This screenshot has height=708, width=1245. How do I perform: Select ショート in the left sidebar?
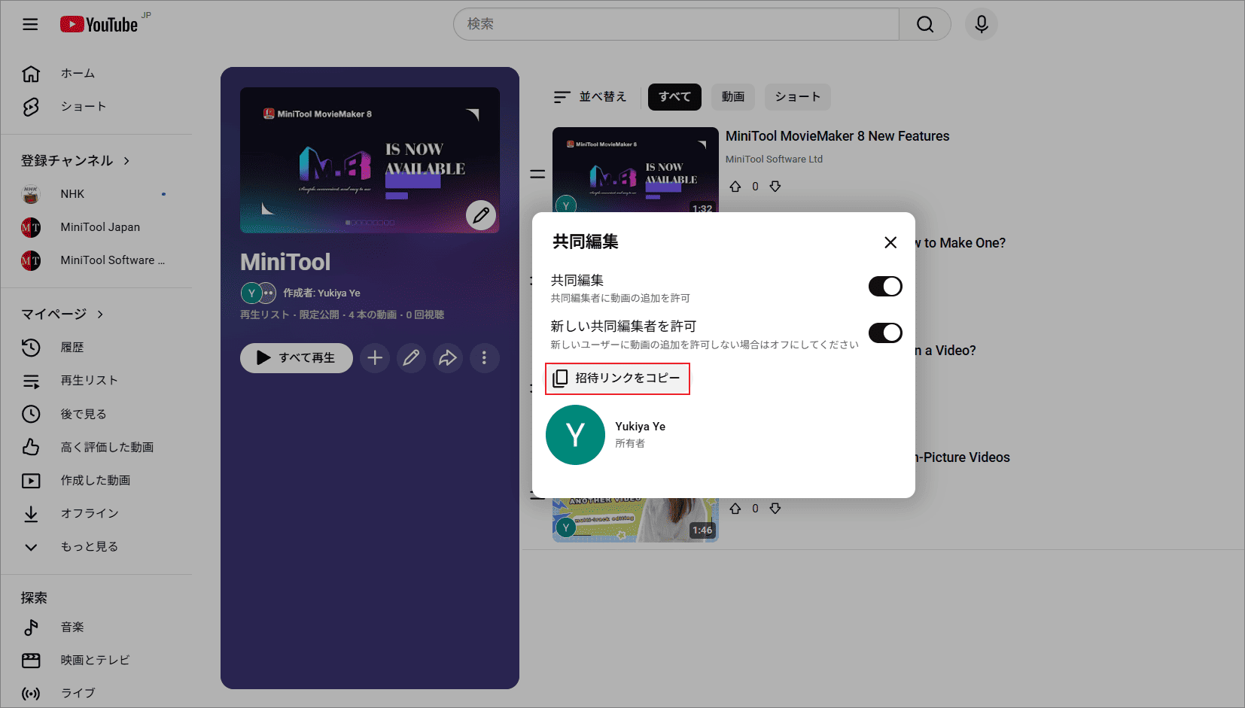pyautogui.click(x=84, y=106)
